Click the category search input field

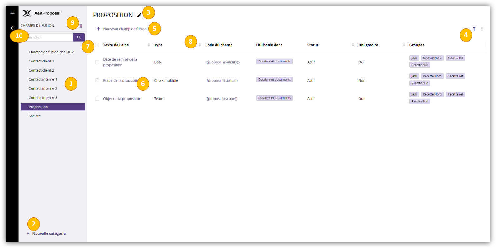coord(50,37)
